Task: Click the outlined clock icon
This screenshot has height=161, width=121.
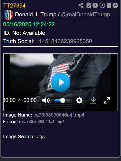Action: (102, 5)
